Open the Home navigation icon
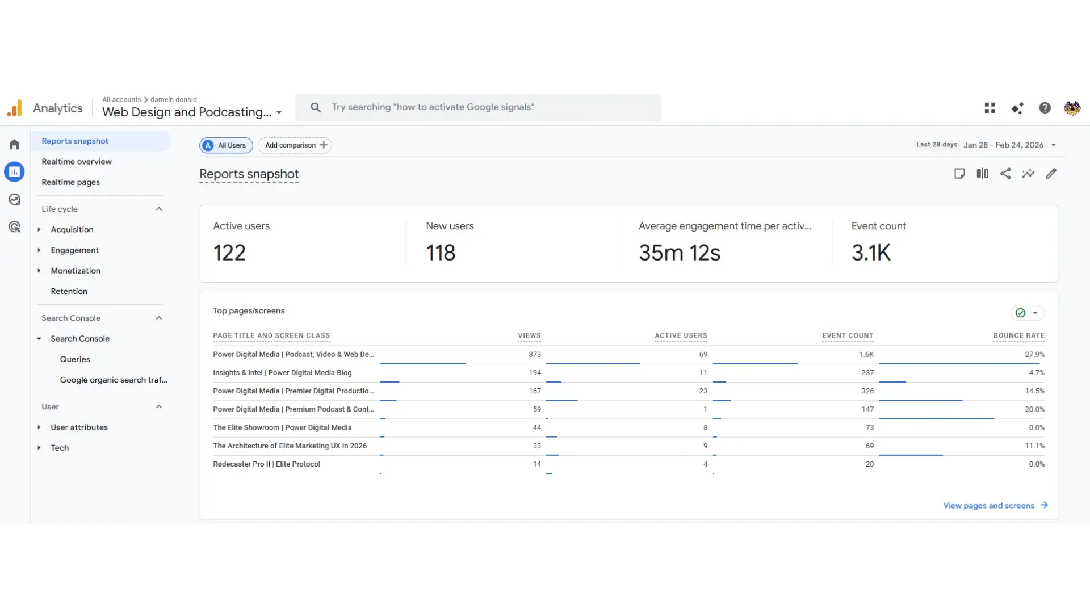This screenshot has width=1090, height=613. 14,145
